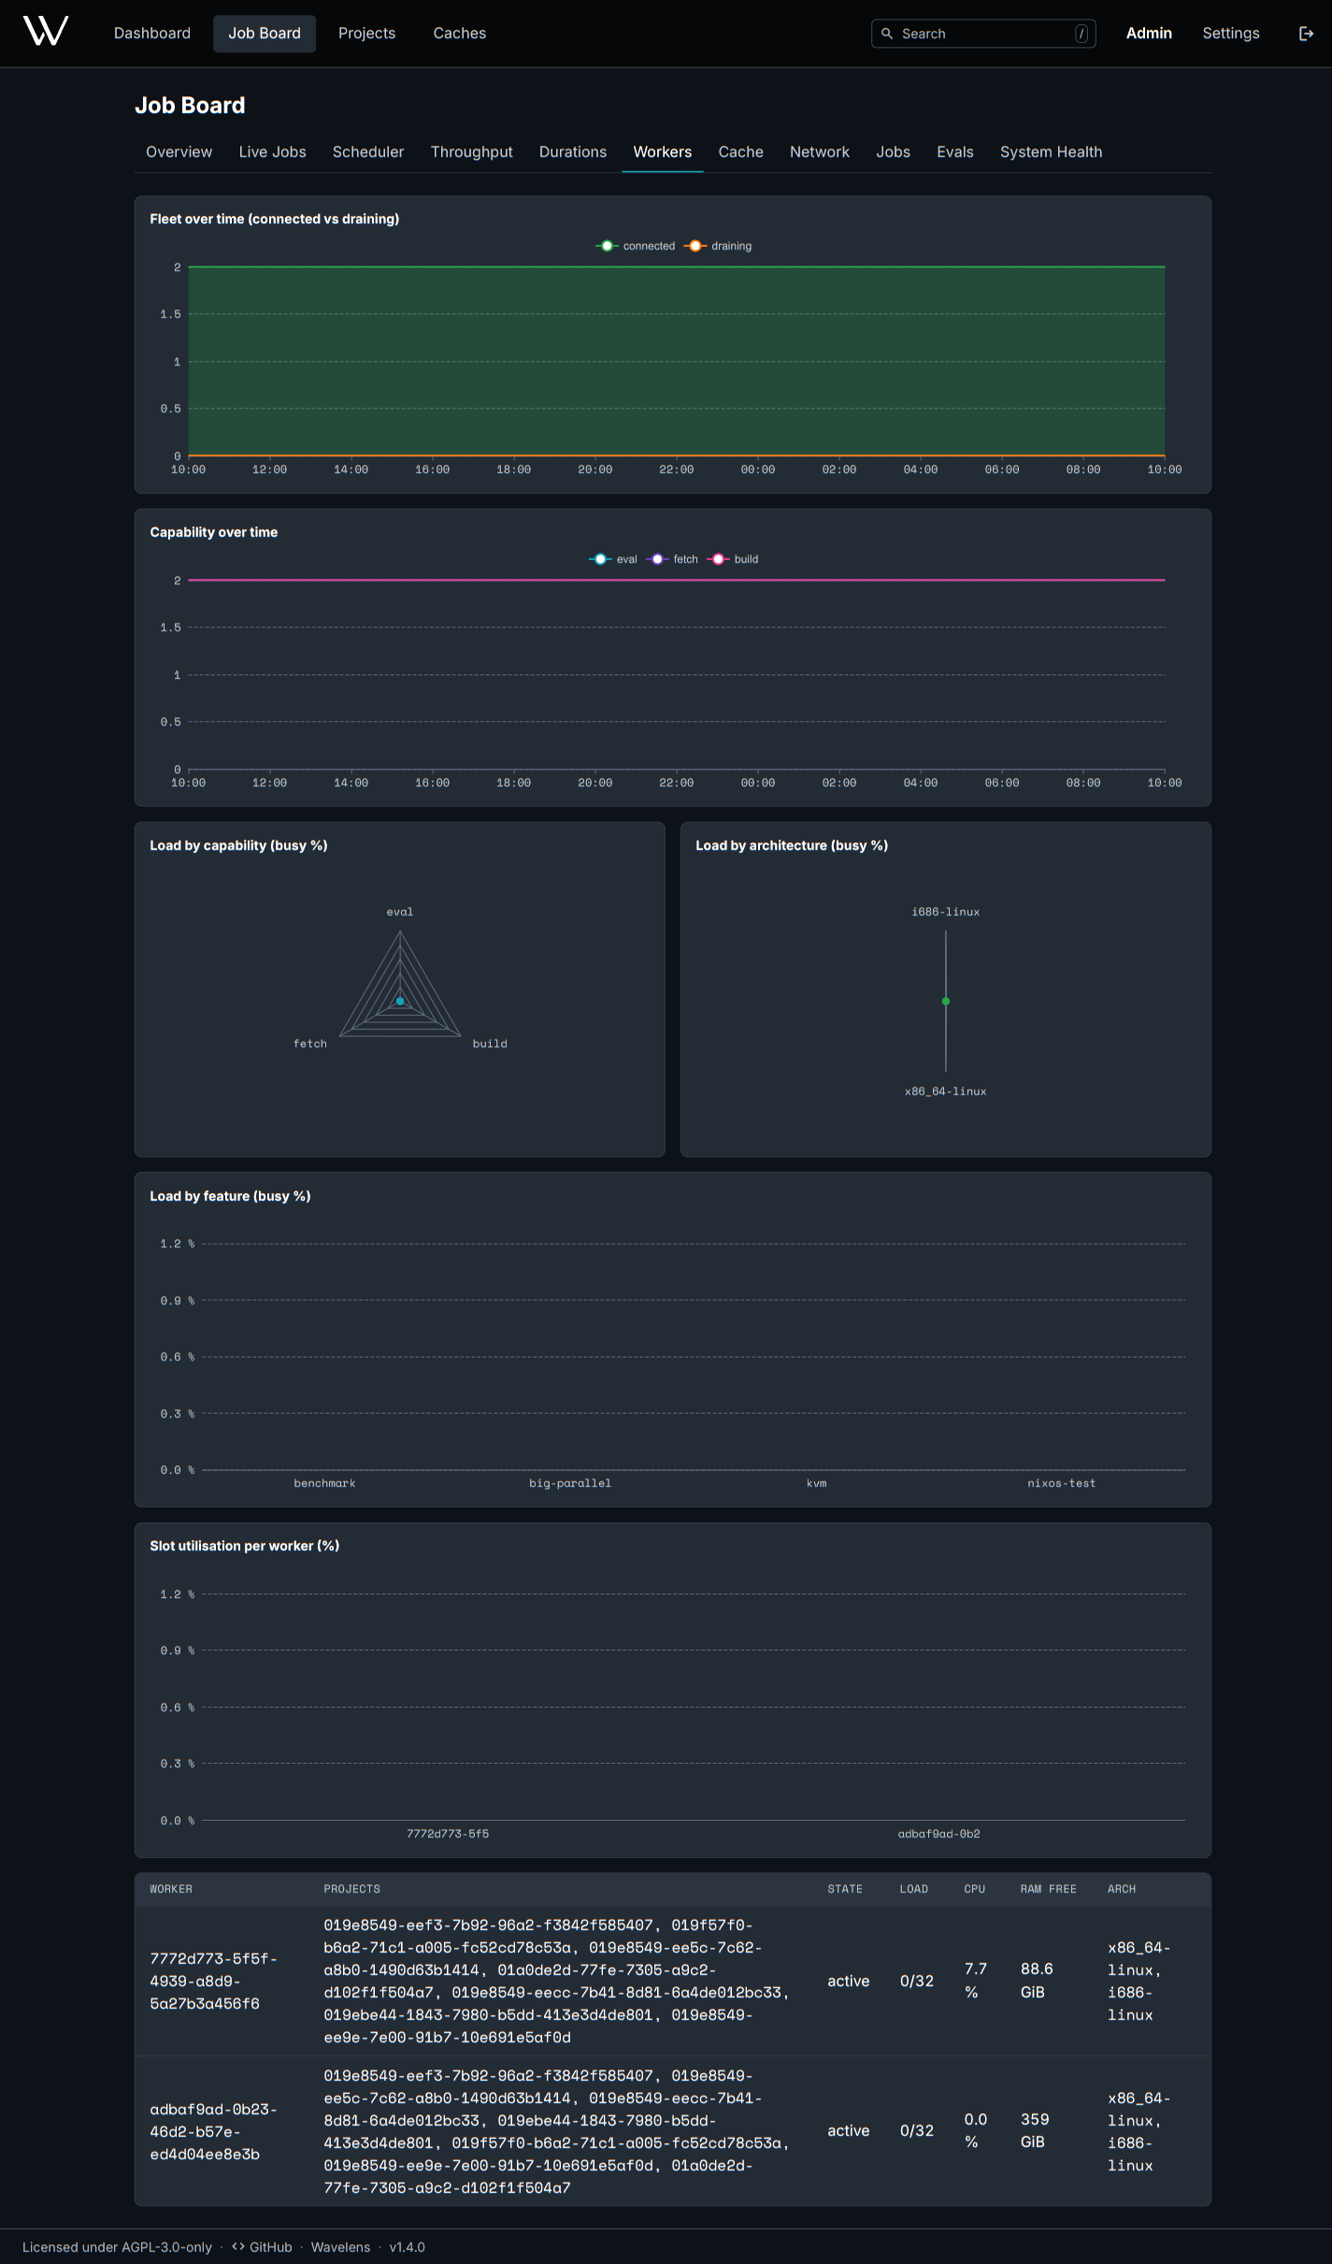Open the Admin link in the header

pyautogui.click(x=1149, y=34)
